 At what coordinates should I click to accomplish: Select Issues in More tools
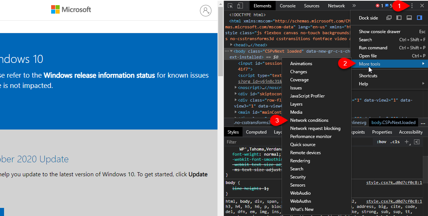click(316, 88)
